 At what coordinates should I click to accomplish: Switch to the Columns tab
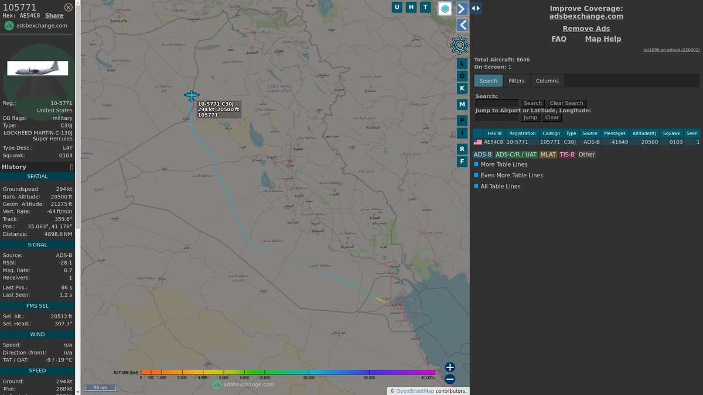(547, 81)
